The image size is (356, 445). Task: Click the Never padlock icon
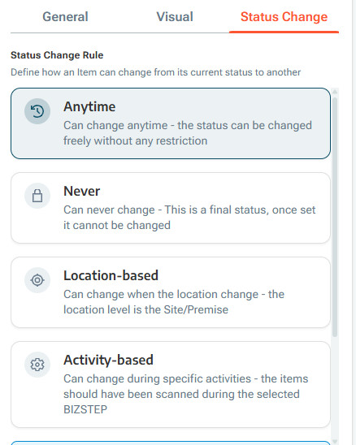[x=37, y=196]
